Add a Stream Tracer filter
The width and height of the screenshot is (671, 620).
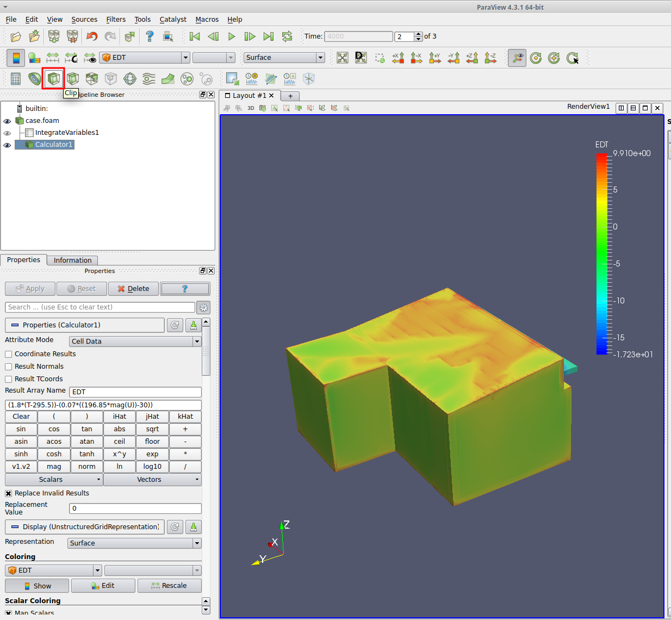[x=149, y=79]
